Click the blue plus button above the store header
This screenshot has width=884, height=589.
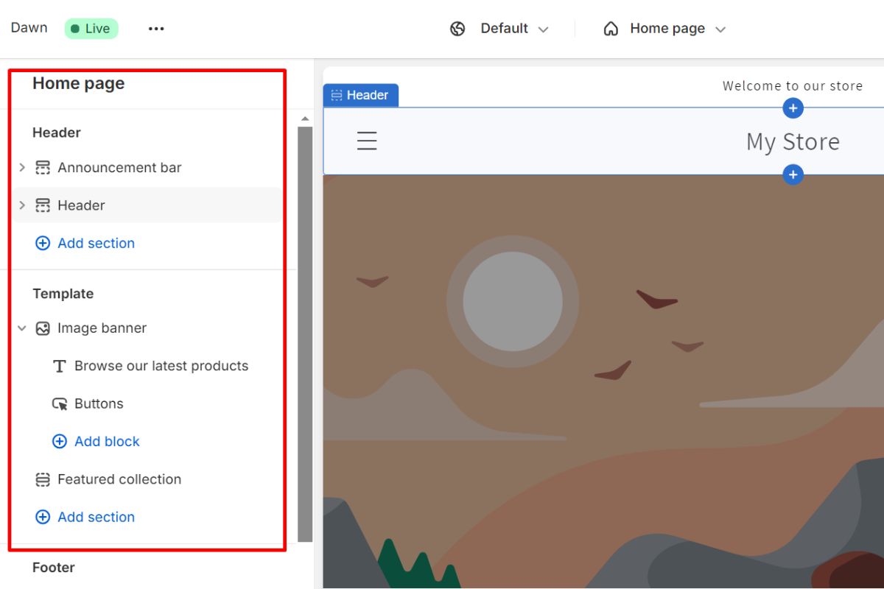point(793,108)
